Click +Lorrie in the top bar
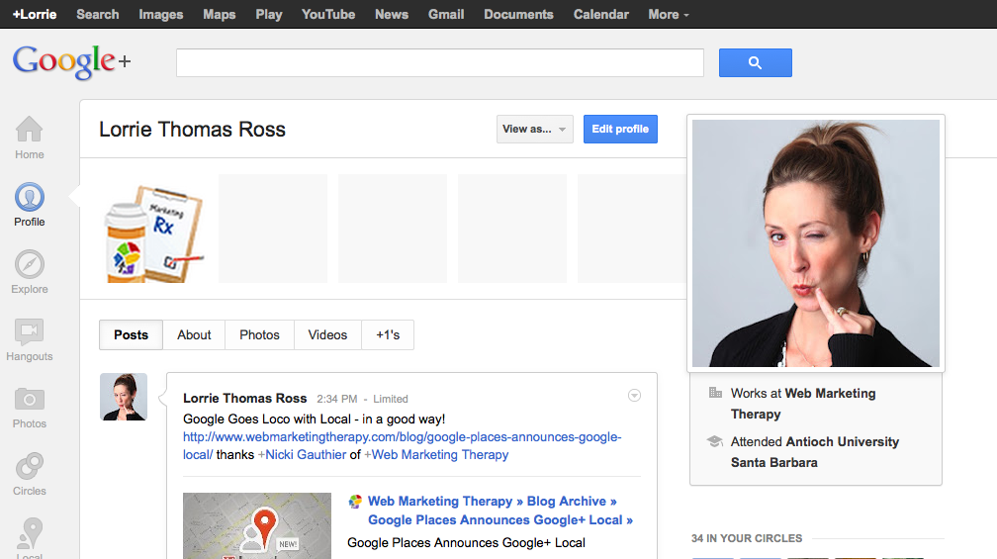This screenshot has width=997, height=559. click(35, 14)
